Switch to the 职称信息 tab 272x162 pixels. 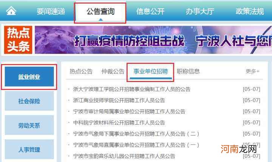click(x=188, y=71)
